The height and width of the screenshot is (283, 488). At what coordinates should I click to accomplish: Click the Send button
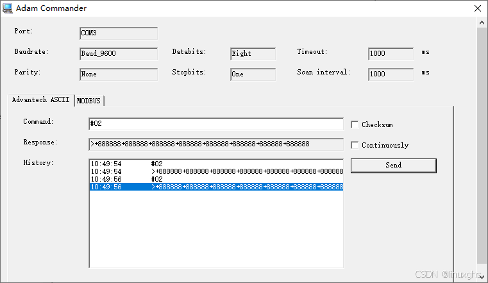click(x=393, y=166)
